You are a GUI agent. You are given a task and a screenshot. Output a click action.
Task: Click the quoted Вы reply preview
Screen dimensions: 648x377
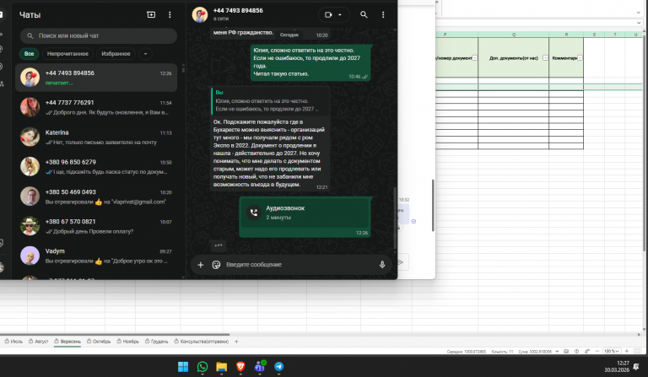point(270,100)
